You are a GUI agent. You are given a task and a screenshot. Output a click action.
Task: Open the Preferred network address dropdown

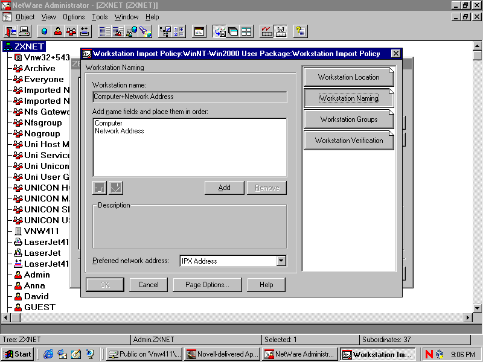[281, 261]
